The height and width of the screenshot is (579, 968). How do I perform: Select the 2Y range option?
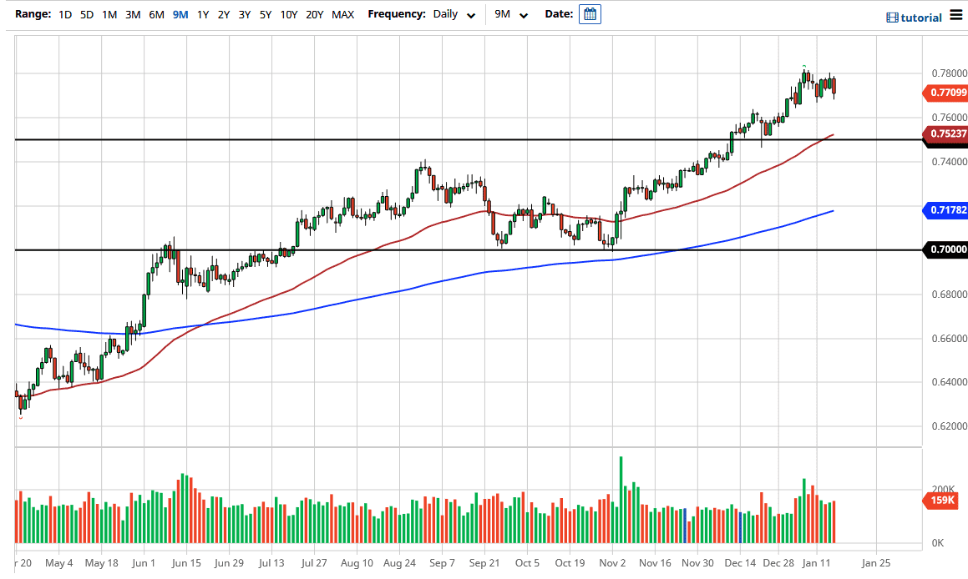223,14
